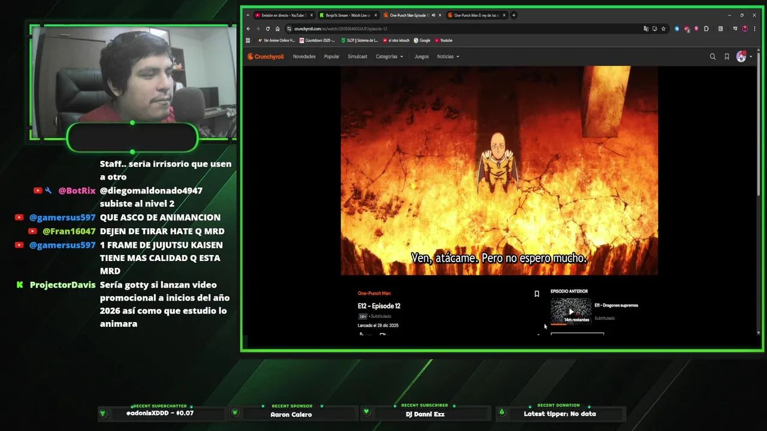Click the browser forward arrow
This screenshot has height=431, width=767.
point(258,29)
